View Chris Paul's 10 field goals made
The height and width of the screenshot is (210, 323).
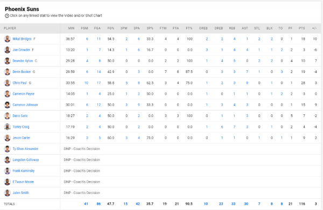click(x=86, y=83)
